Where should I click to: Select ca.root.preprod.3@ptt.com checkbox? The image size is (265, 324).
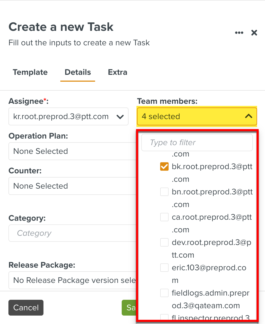(x=164, y=217)
